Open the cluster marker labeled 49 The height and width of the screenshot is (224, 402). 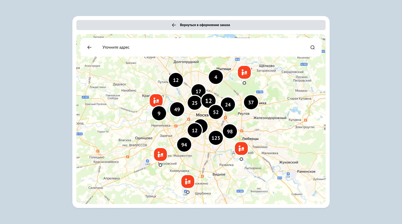[177, 109]
